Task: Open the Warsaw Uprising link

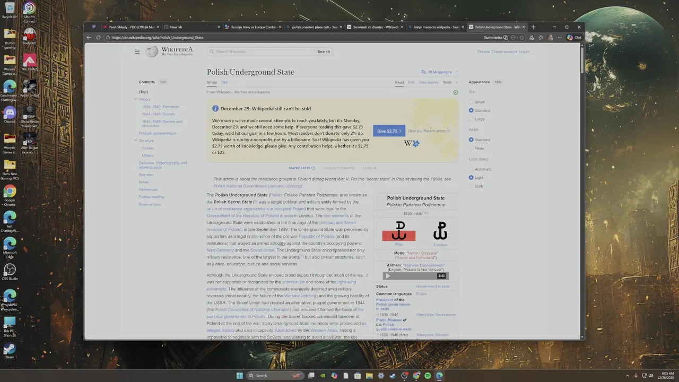Action: (300, 296)
